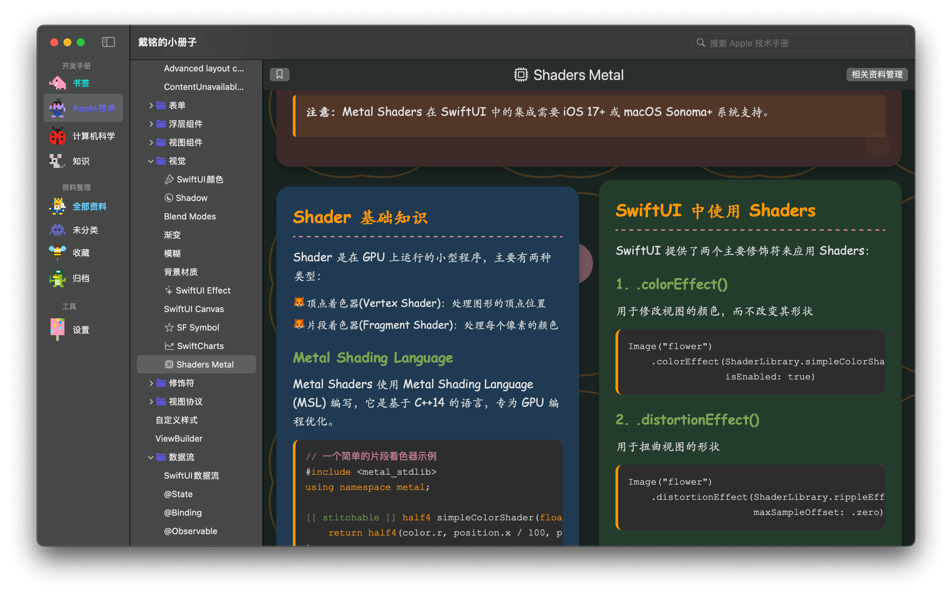Select 知识 in the sidebar
952x595 pixels.
[83, 161]
